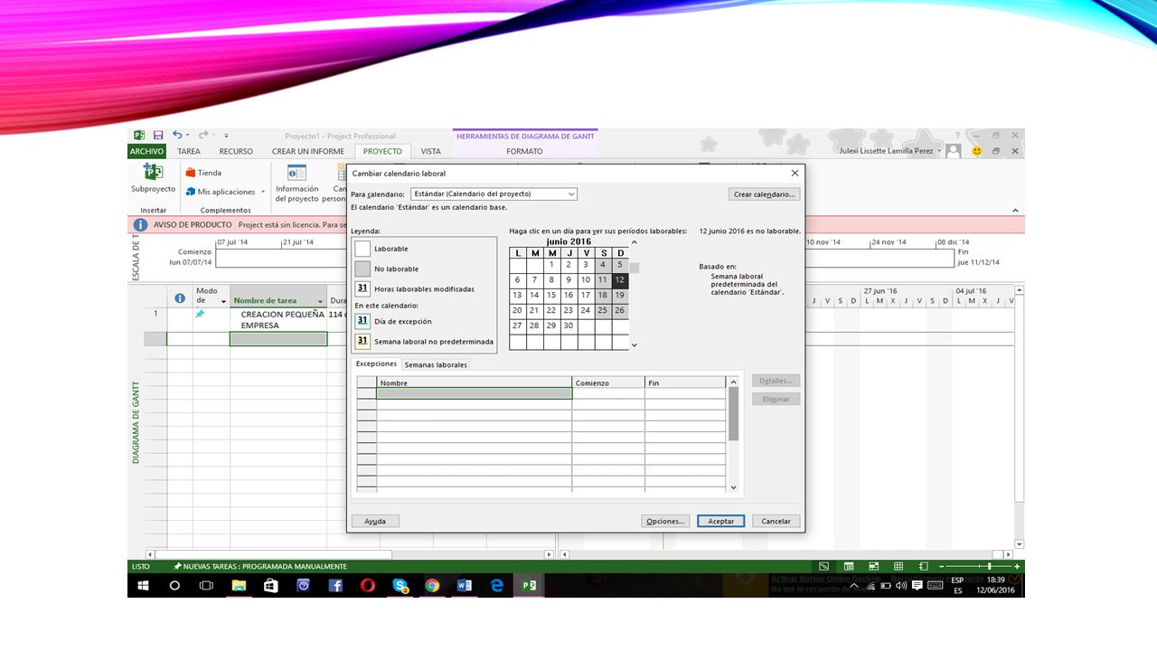Screen dimensions: 1157x651
Task: Open the FORMATO ribbon tab
Action: 524,151
